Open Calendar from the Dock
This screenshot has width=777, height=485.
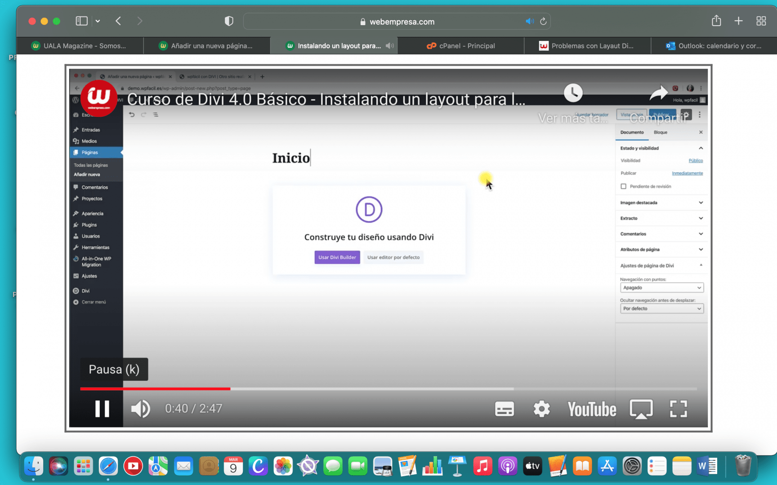click(x=233, y=466)
